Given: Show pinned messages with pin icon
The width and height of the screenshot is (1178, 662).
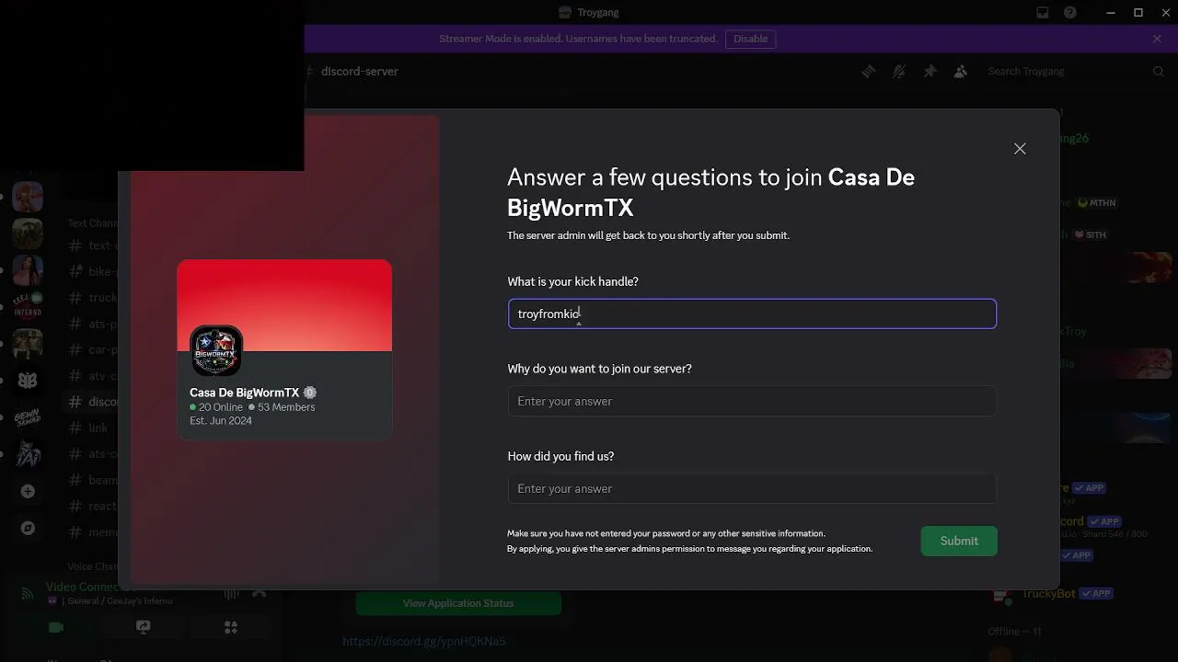Looking at the screenshot, I should [x=930, y=71].
